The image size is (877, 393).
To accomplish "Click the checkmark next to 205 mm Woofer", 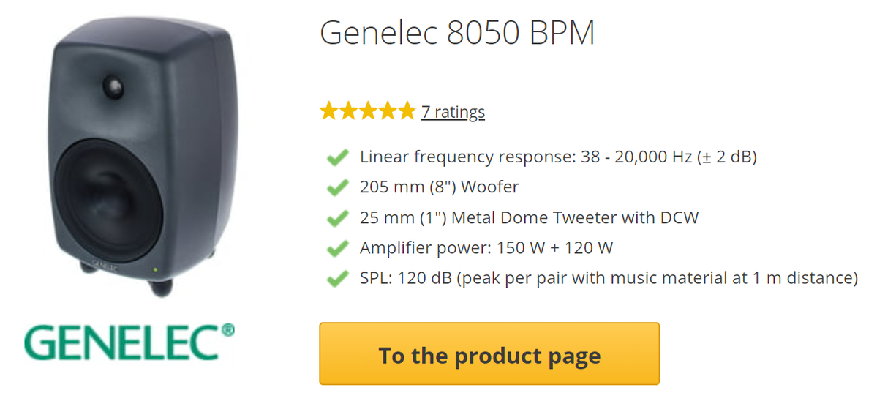I will (336, 187).
